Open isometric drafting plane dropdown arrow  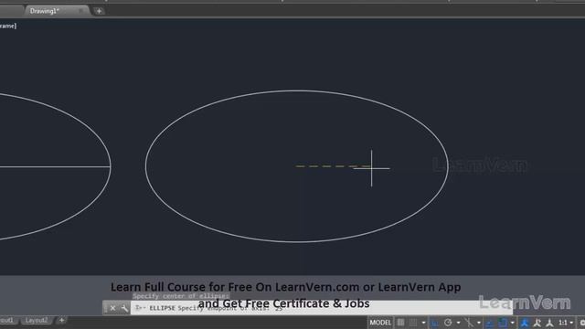pos(479,323)
